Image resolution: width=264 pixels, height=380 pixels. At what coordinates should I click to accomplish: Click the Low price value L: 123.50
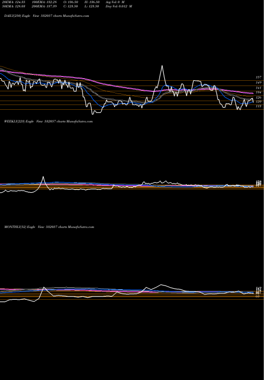click(x=92, y=6)
